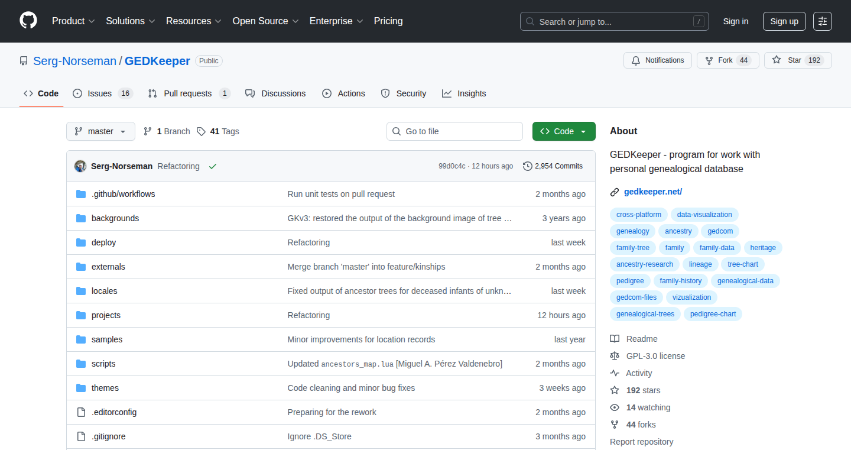Click the tag icon beside 41 Tags
This screenshot has width=851, height=450.
point(201,131)
